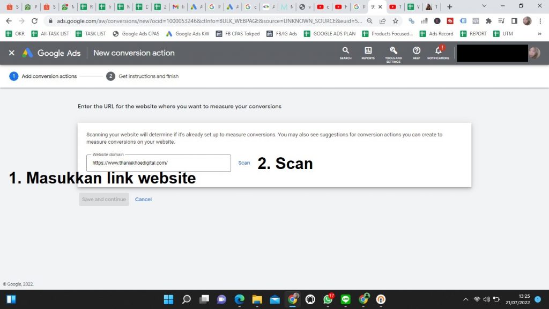Image resolution: width=549 pixels, height=309 pixels.
Task: Expand the tab search dropdown arrow
Action: tap(485, 6)
